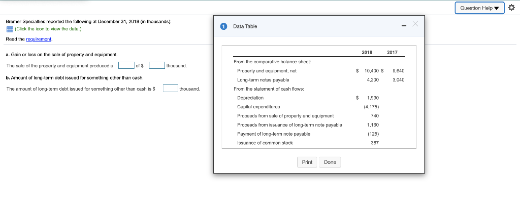This screenshot has width=520, height=210.
Task: Click 'Proceeds from issuance of long-term note payable'
Action: (289, 125)
